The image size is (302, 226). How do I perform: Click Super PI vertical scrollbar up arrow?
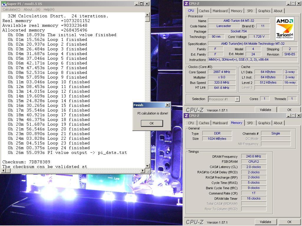coord(147,15)
